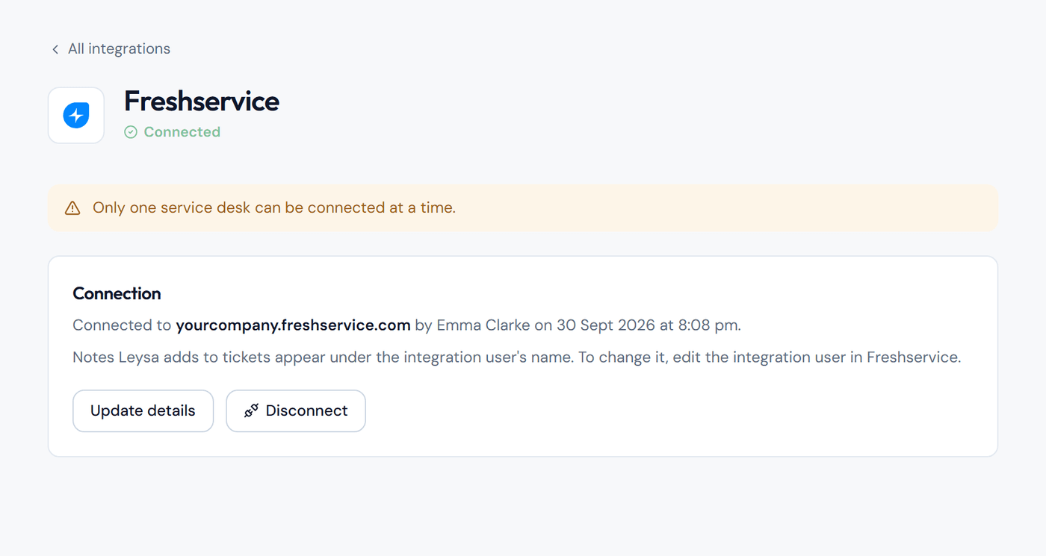Viewport: 1046px width, 556px height.
Task: Open Update details
Action: pos(143,410)
